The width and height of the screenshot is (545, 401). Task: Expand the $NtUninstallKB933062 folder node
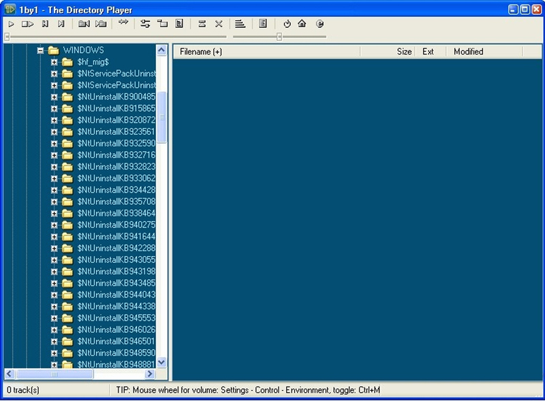coord(54,178)
